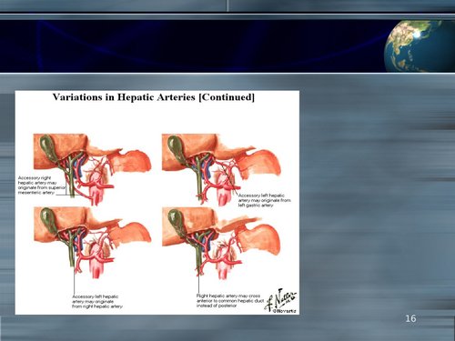Click the caption 'Right hepatic artery may cross anterior to common hepatic duct'

point(230,301)
